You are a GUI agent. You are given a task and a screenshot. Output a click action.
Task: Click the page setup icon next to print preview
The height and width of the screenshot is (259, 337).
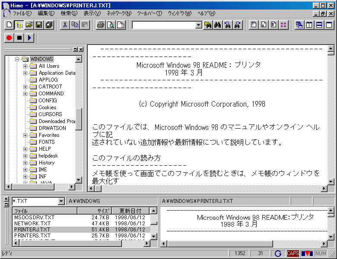pos(121,25)
